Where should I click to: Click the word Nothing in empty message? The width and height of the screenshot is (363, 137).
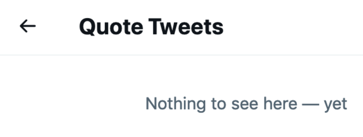(176, 104)
